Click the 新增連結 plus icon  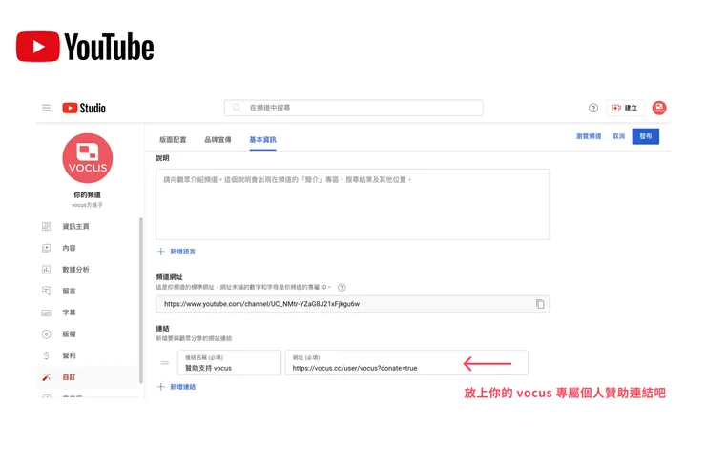(160, 387)
